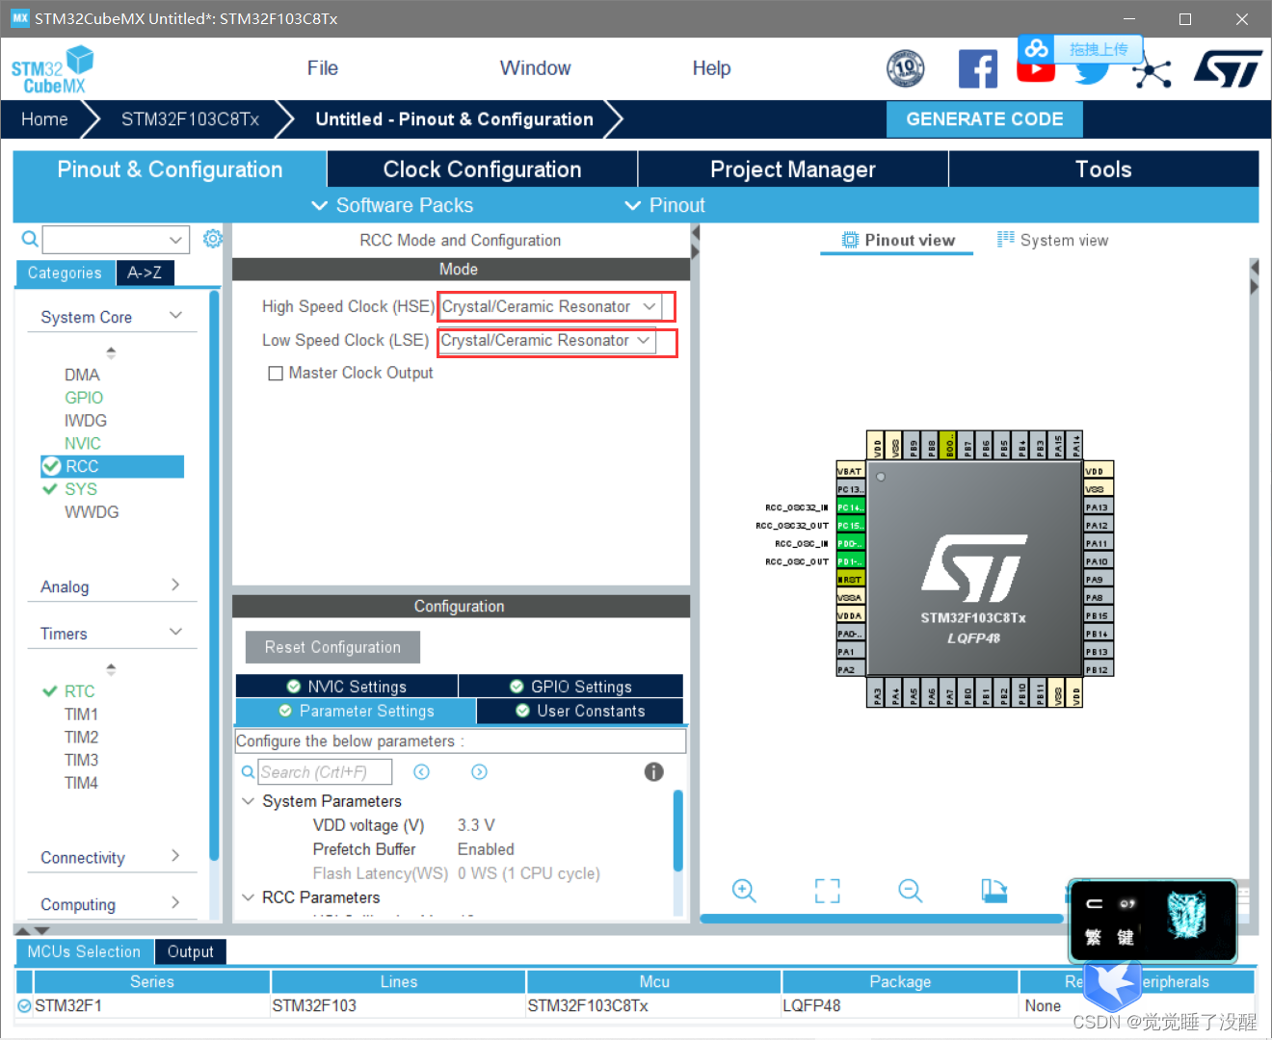Click the ST logo in top bar
1272x1040 pixels.
point(1228,69)
